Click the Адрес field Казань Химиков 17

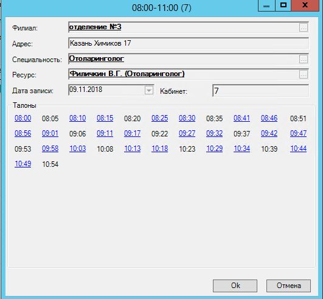[189, 43]
